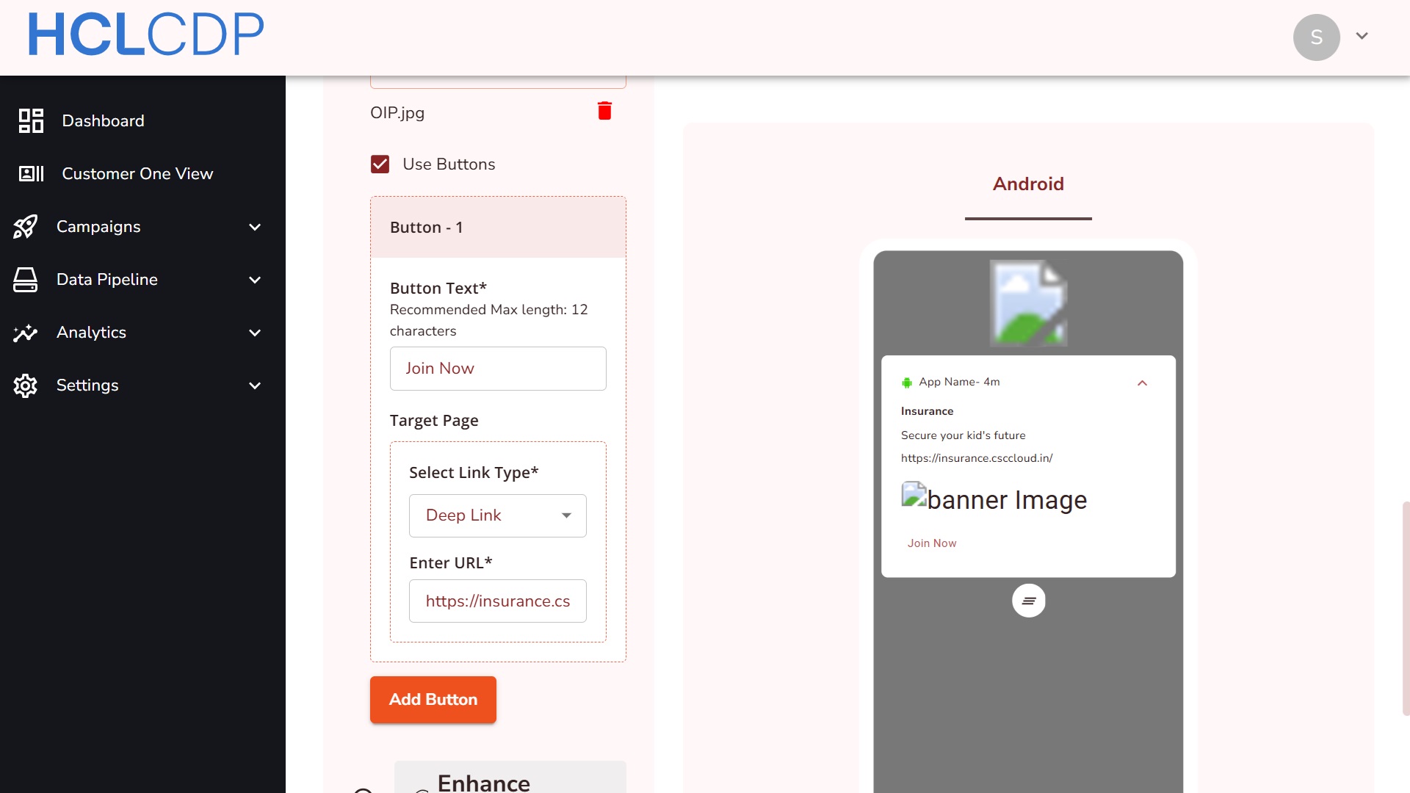Click round message icon below notification preview

click(x=1028, y=601)
